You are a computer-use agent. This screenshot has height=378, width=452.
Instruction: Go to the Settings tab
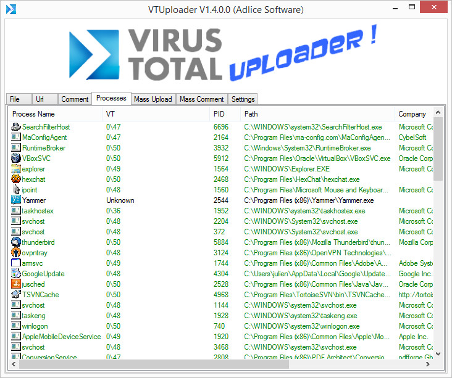(243, 99)
